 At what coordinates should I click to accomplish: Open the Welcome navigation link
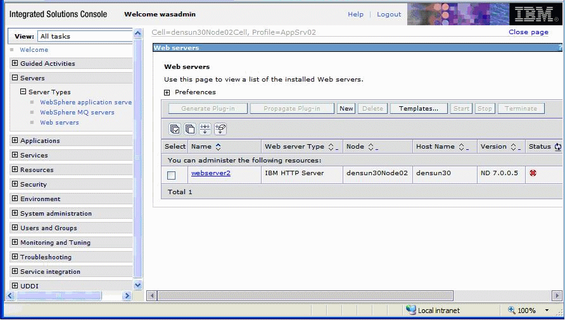pyautogui.click(x=34, y=50)
